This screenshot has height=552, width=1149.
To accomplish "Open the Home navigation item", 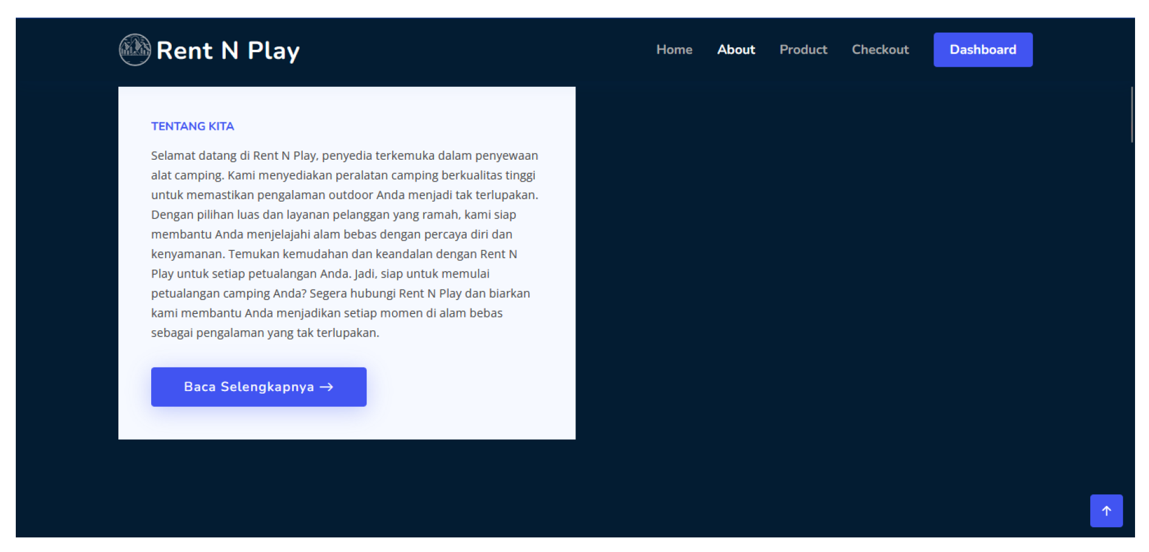I will pyautogui.click(x=674, y=49).
